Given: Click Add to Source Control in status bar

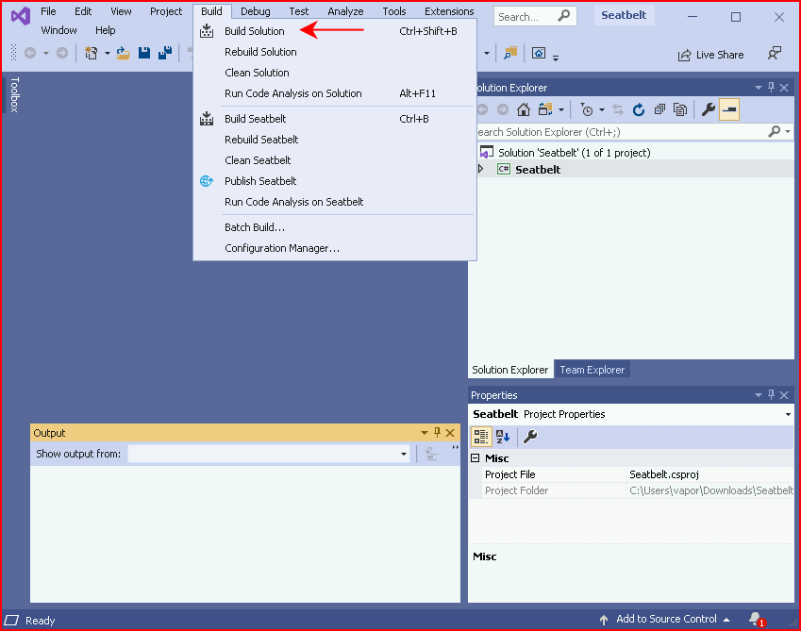Looking at the screenshot, I should pyautogui.click(x=664, y=620).
